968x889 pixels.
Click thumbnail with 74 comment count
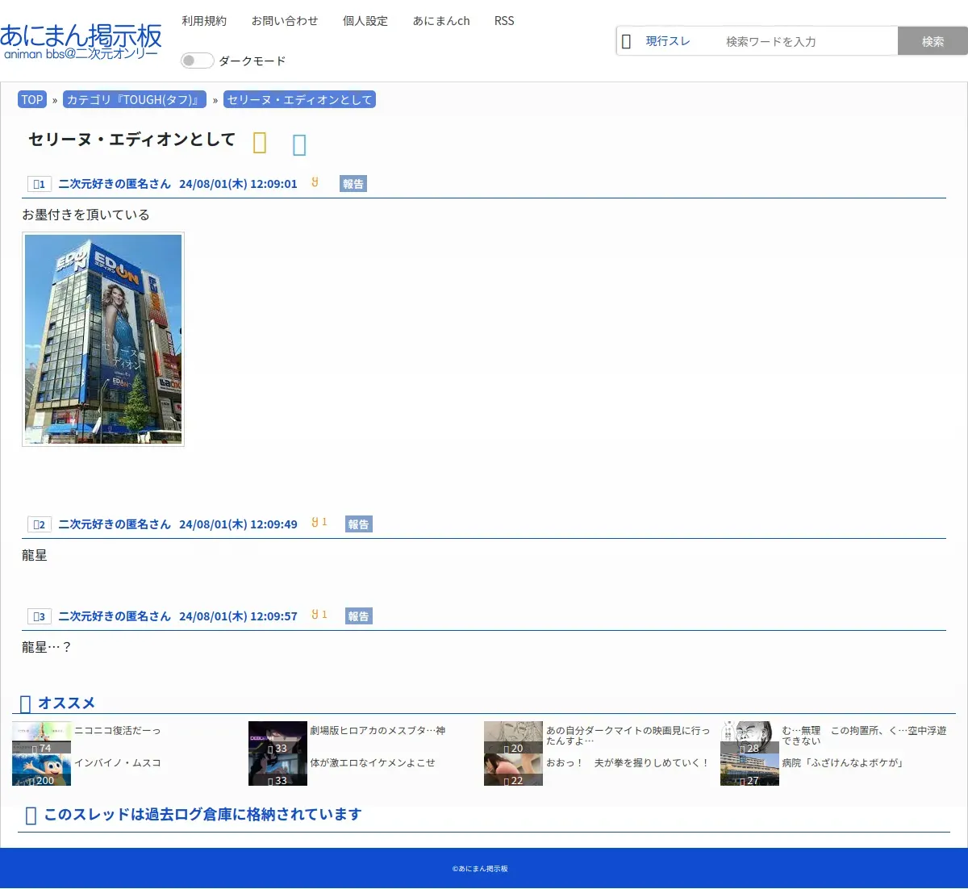pyautogui.click(x=42, y=737)
